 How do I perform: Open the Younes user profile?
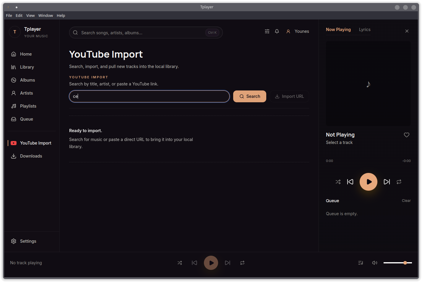pos(298,31)
